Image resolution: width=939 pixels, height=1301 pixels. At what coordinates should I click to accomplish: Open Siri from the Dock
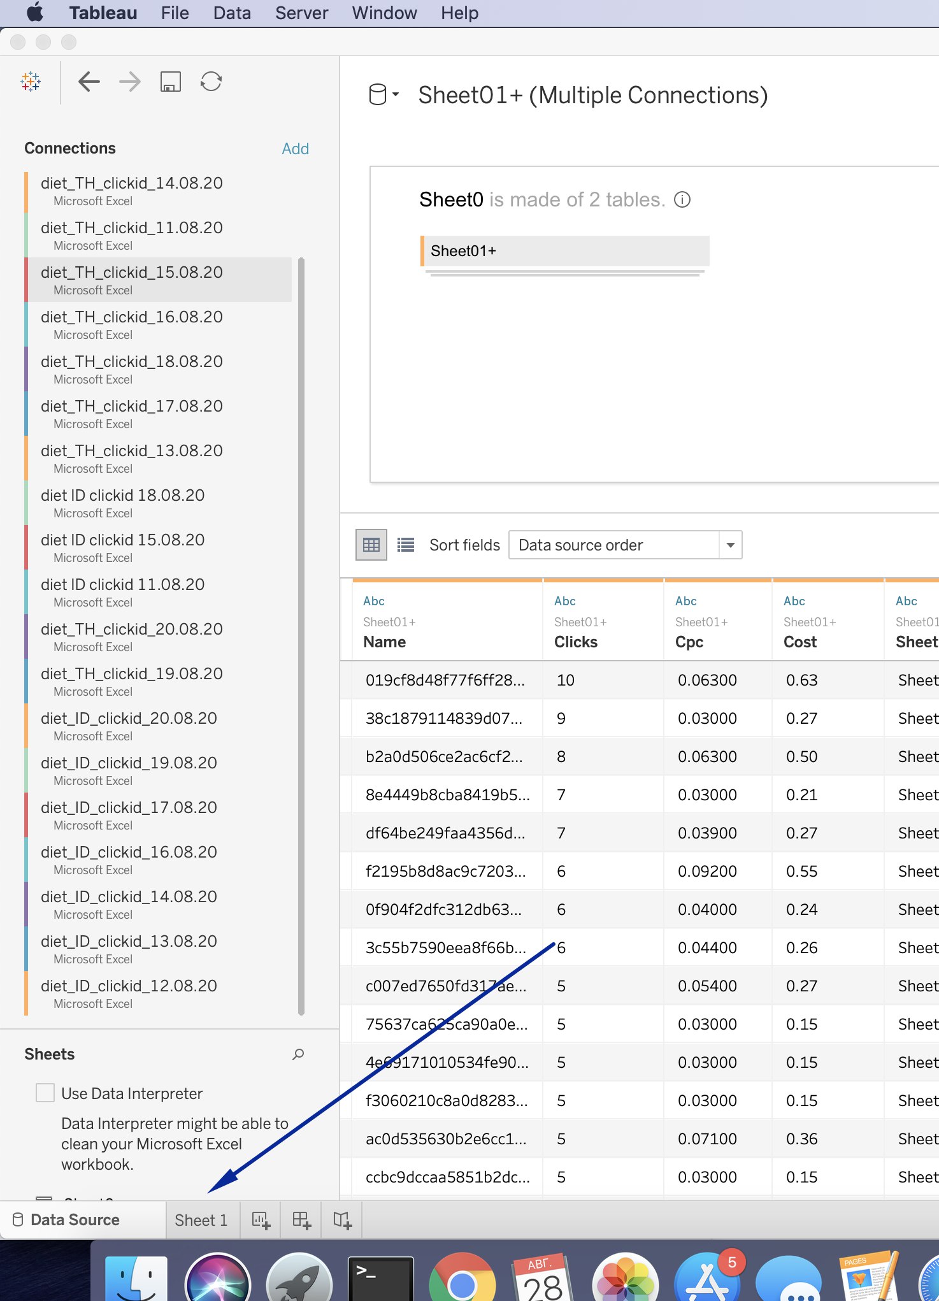218,1278
